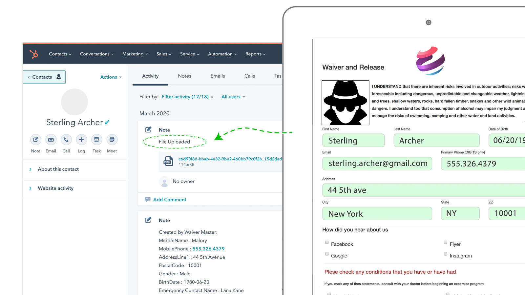Create a Task using the Task icon
525x295 pixels.
96,140
